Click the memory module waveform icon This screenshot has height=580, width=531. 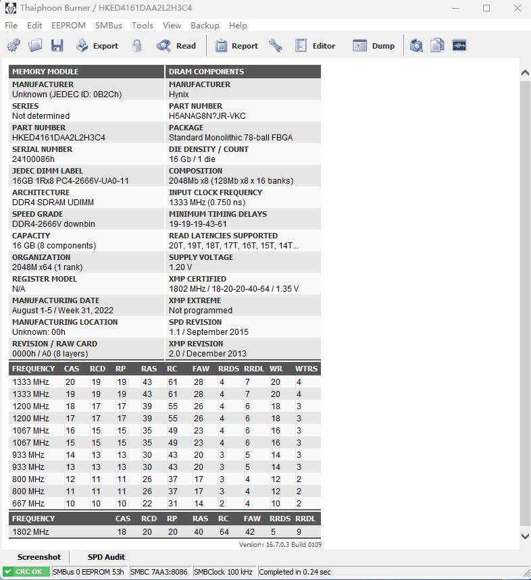point(459,45)
